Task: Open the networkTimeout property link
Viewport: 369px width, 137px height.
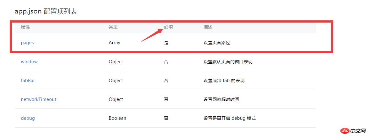Action: click(x=39, y=99)
